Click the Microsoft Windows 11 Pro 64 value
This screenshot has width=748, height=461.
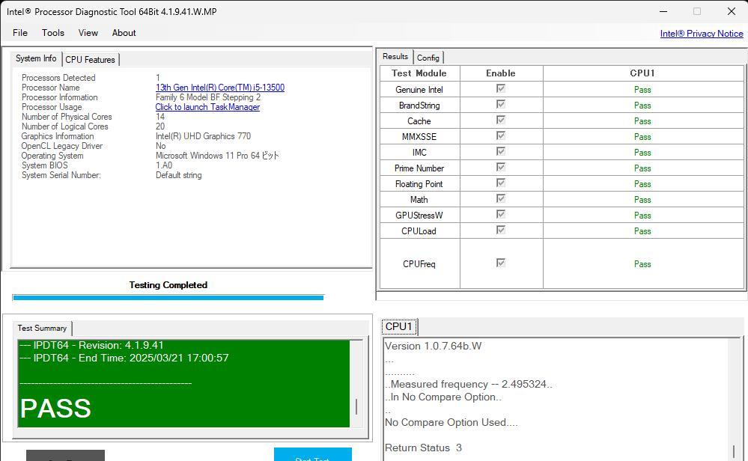click(217, 156)
